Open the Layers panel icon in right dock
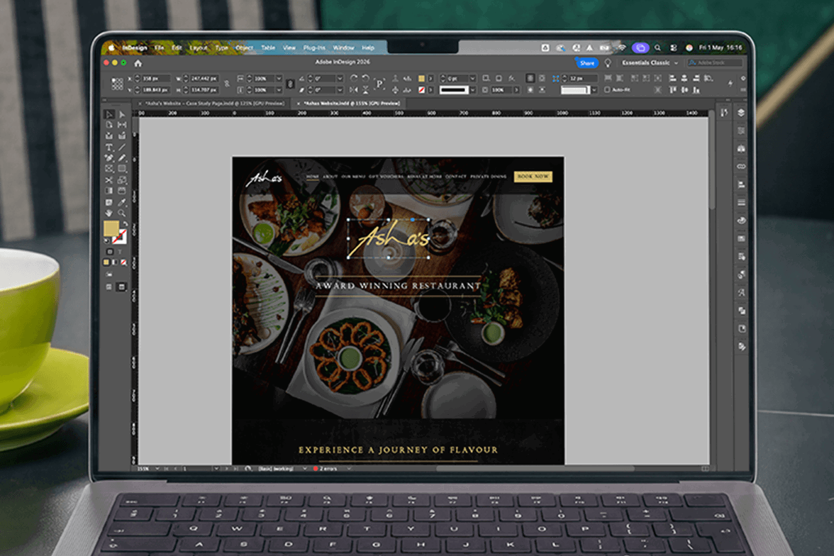This screenshot has height=556, width=834. [741, 113]
